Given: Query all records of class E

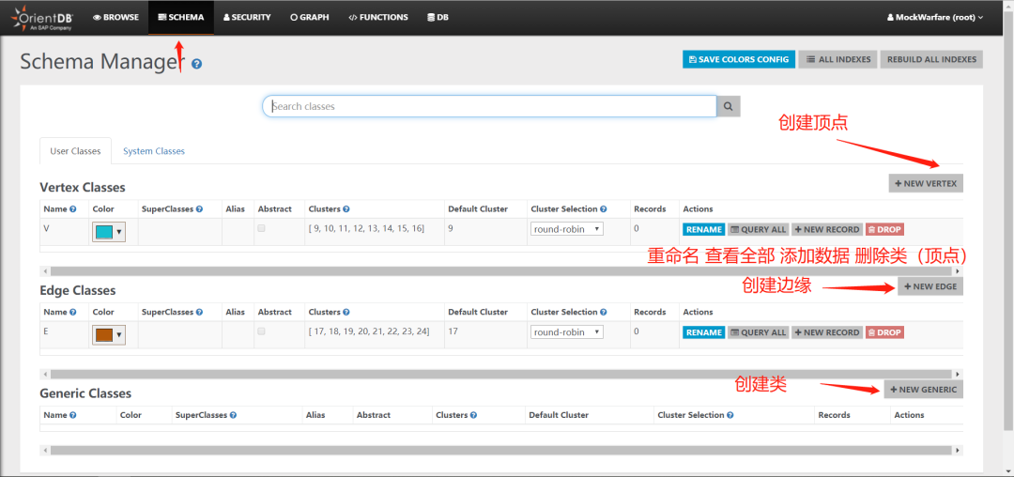Looking at the screenshot, I should (x=759, y=332).
